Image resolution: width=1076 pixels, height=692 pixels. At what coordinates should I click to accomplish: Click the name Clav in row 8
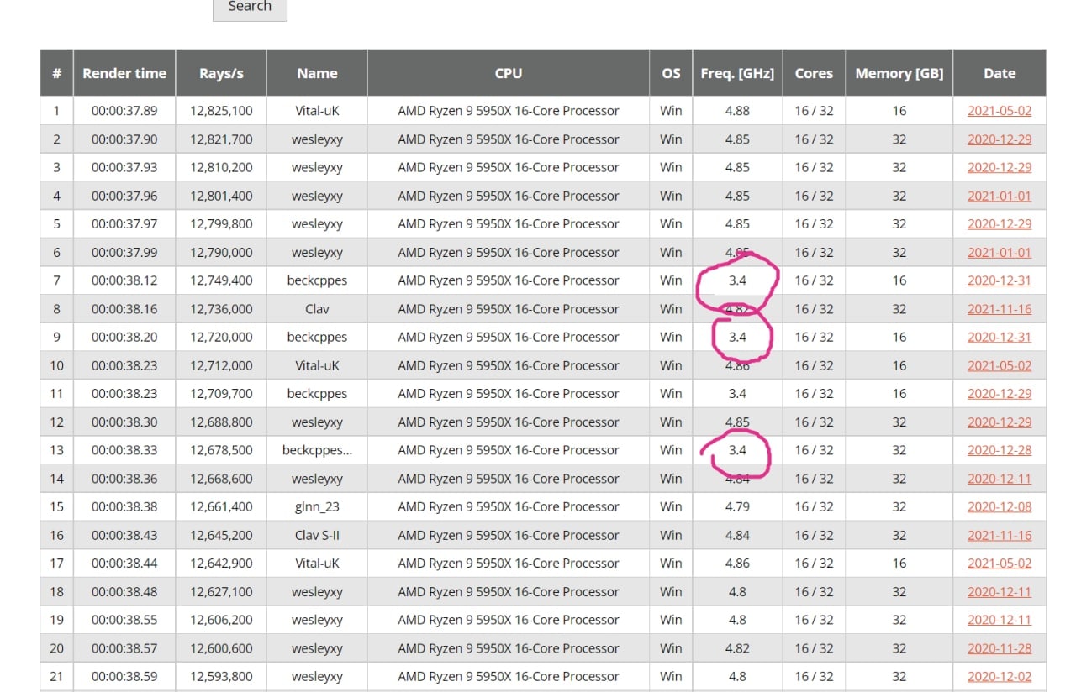[317, 309]
